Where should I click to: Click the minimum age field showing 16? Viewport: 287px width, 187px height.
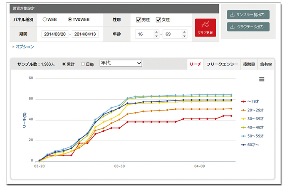[x=145, y=34]
